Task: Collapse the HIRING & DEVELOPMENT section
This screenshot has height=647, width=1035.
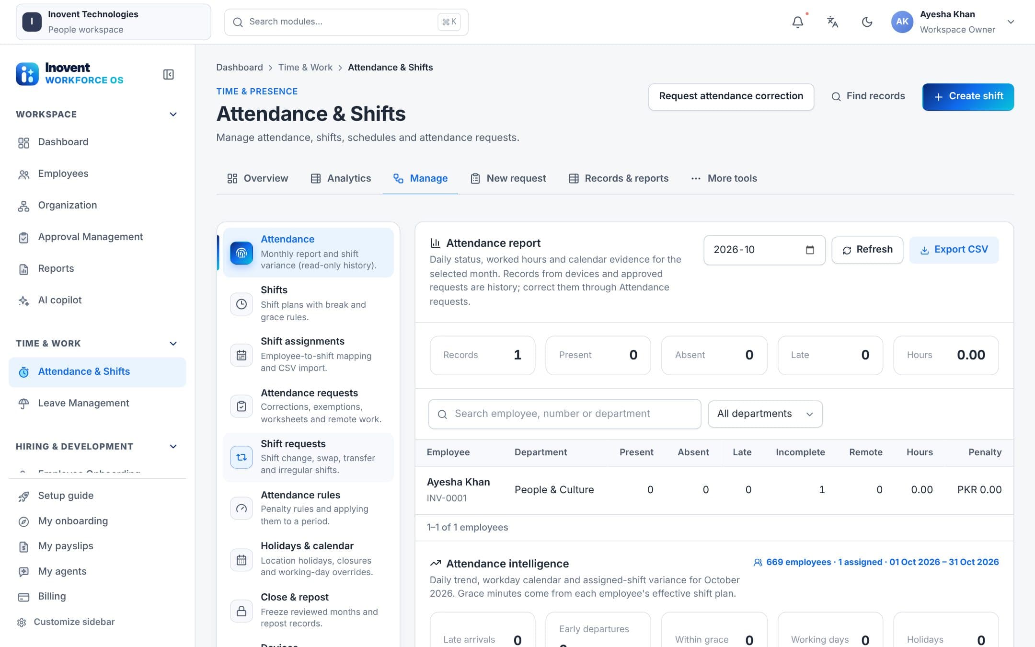Action: pos(173,447)
